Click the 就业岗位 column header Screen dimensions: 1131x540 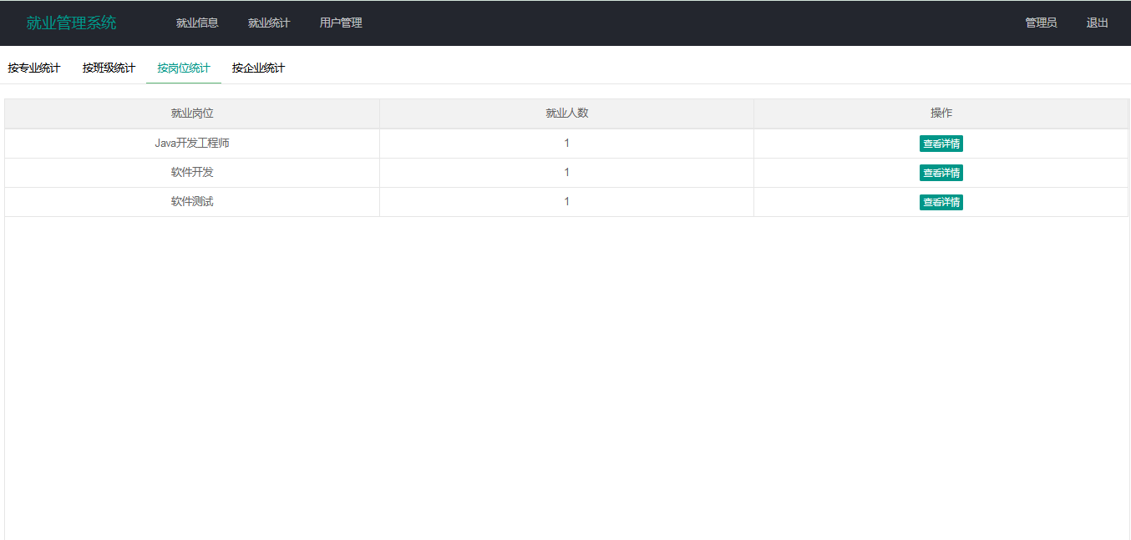point(192,114)
